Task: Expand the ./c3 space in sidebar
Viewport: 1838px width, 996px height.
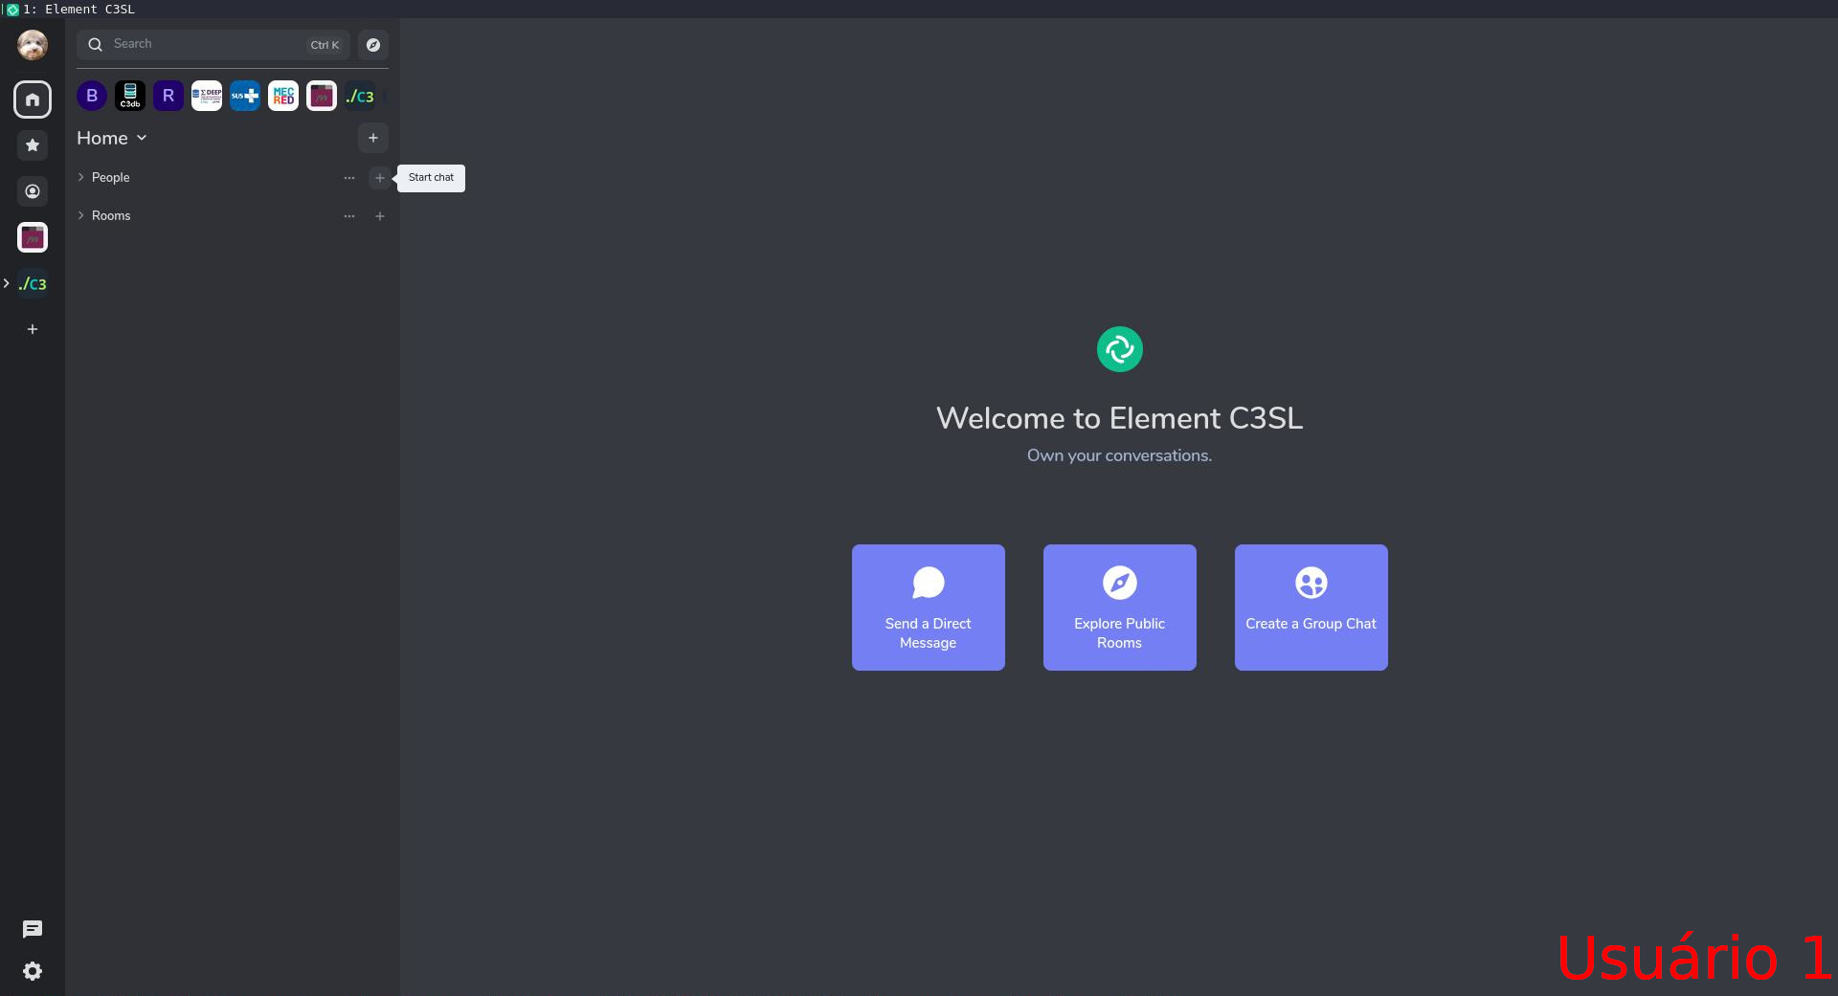Action: click(x=7, y=283)
